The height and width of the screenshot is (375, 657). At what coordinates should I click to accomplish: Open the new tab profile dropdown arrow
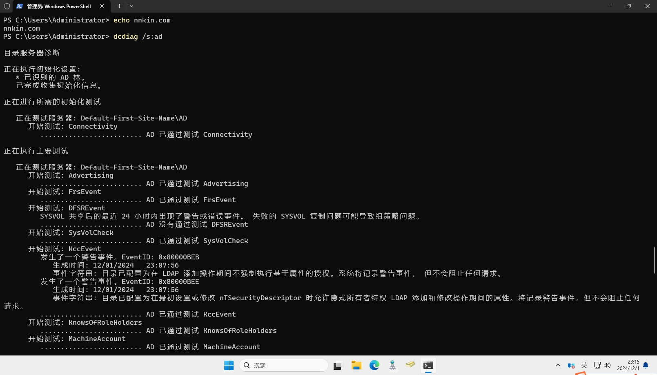pos(131,6)
